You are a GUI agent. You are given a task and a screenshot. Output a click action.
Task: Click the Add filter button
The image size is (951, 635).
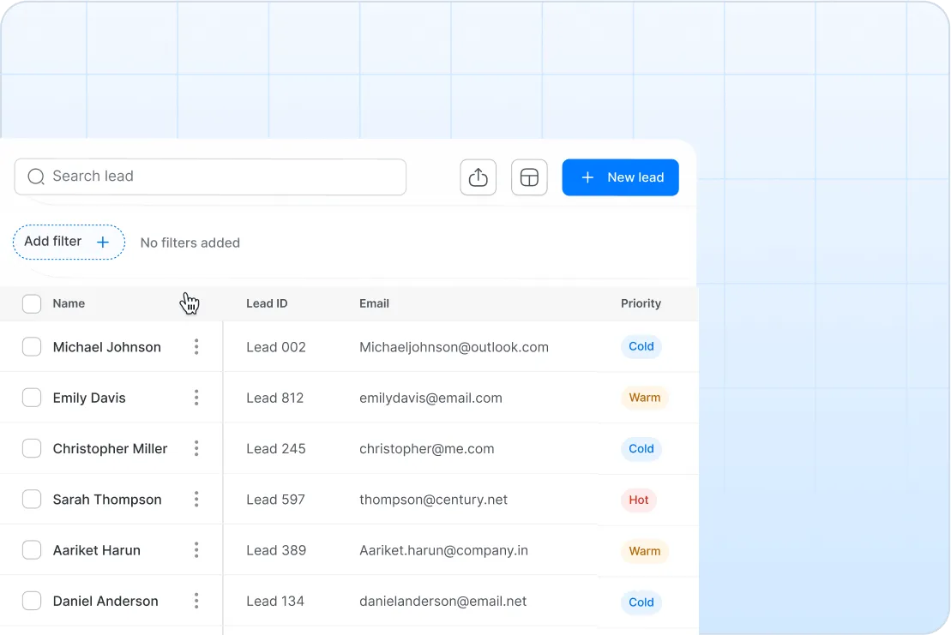tap(69, 243)
